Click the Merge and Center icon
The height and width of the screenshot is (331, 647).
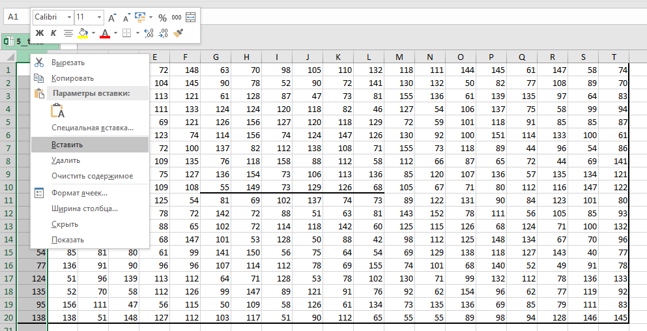190,18
